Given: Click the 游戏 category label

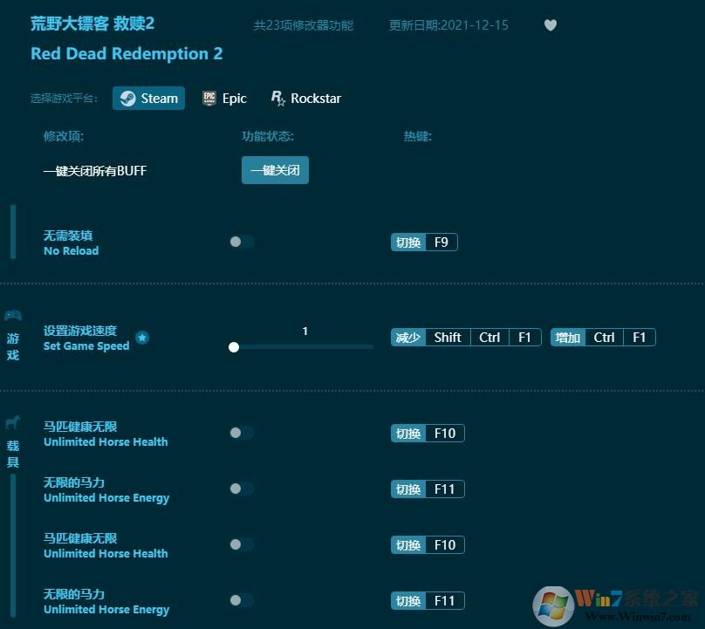Looking at the screenshot, I should (13, 346).
